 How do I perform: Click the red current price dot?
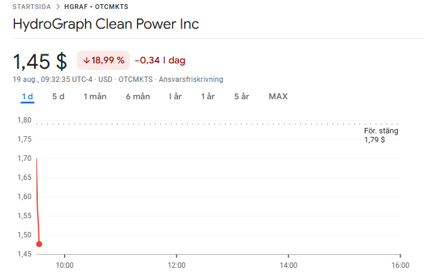point(39,243)
